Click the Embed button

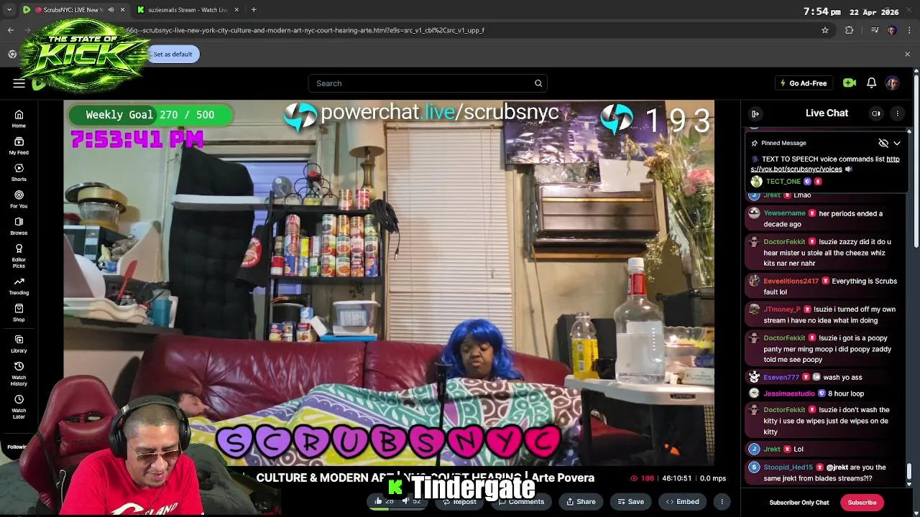point(682,501)
